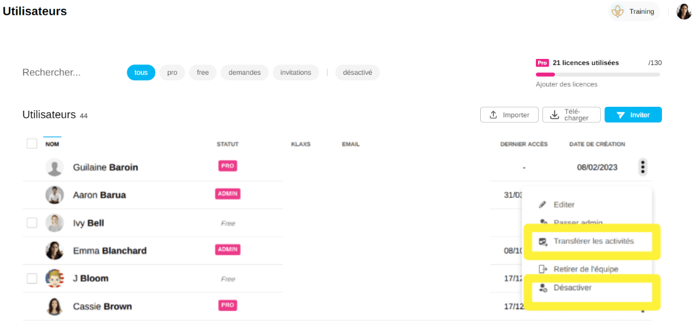Viewport: 695px width, 321px height.
Task: Follow the Ajouter des licences link
Action: coord(566,84)
